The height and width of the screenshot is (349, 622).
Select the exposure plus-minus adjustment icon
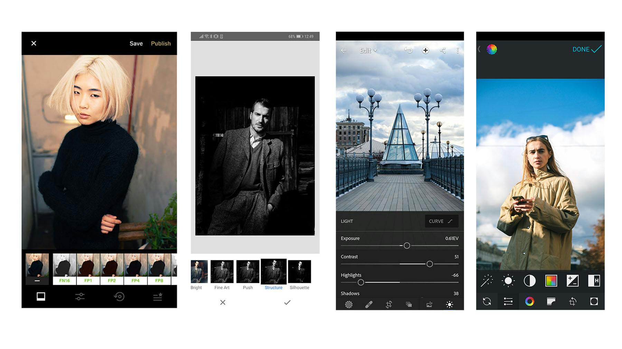point(572,281)
